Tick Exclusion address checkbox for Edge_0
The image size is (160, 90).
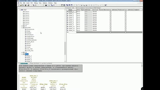[110, 12]
